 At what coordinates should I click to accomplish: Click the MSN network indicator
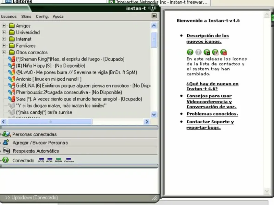pos(59,160)
